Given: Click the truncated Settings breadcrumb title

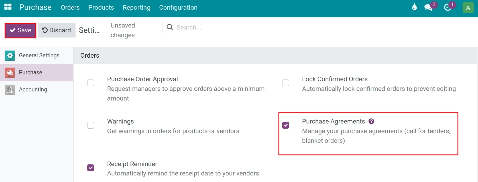Looking at the screenshot, I should tap(89, 30).
